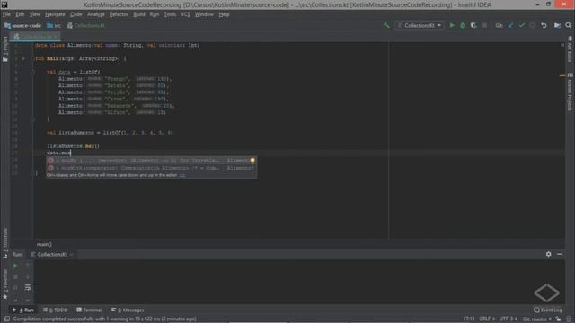Image resolution: width=575 pixels, height=323 pixels.
Task: Run with Coverage icon in the toolbar
Action: [x=473, y=25]
